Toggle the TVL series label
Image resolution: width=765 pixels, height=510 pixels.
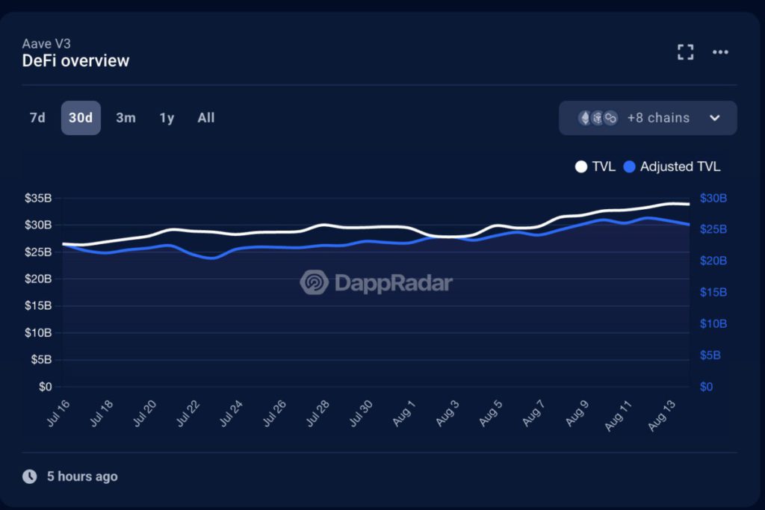click(x=604, y=167)
